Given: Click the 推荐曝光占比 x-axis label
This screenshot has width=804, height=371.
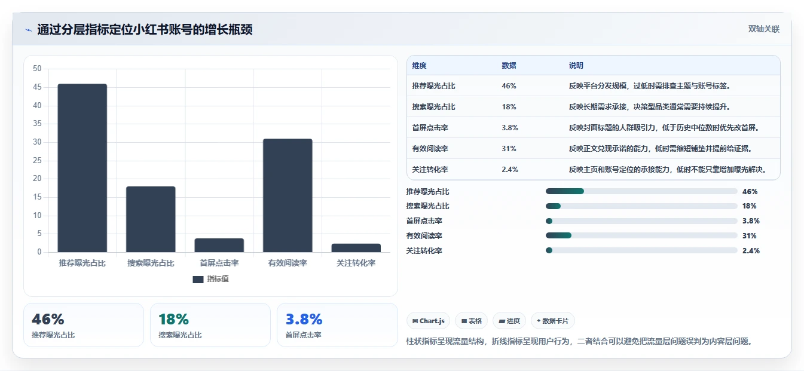Looking at the screenshot, I should [82, 263].
